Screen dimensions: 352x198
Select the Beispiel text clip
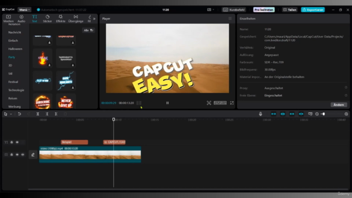74,142
